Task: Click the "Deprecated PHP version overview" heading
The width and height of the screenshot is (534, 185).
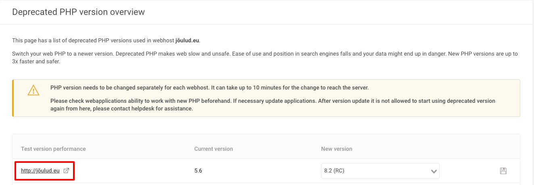Action: click(78, 12)
